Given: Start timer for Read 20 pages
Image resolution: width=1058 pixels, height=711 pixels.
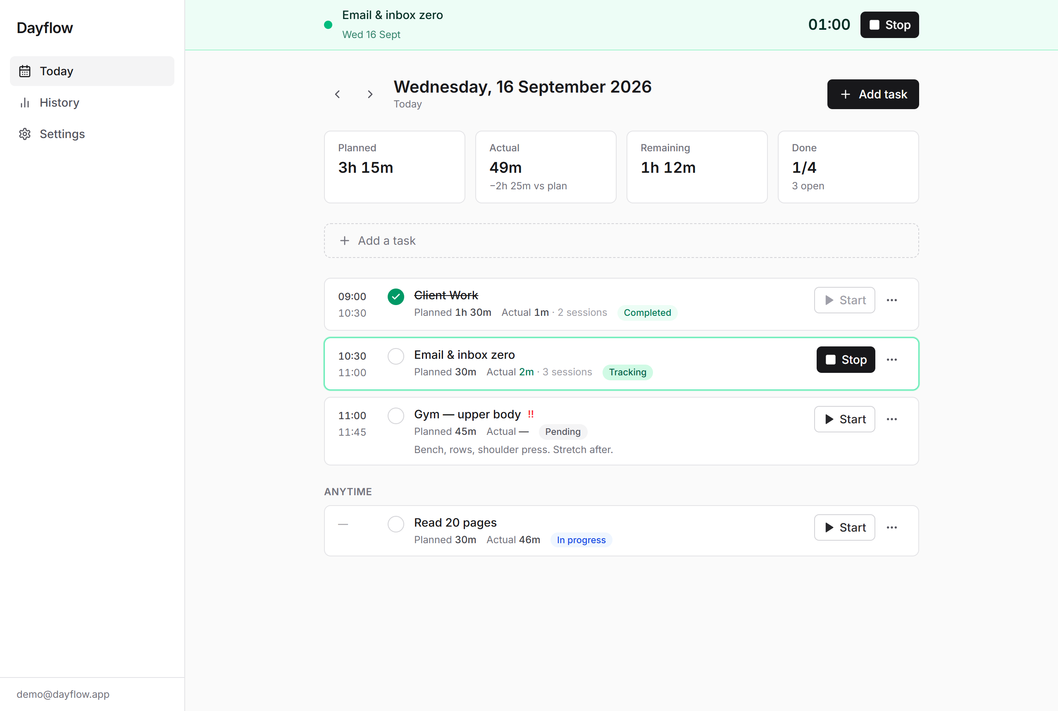Looking at the screenshot, I should pos(844,527).
